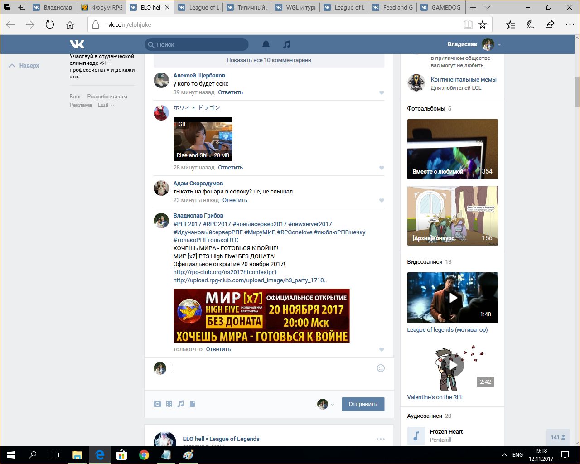This screenshot has height=464, width=580.
Task: Switch to the Feed and G tab
Action: point(393,7)
